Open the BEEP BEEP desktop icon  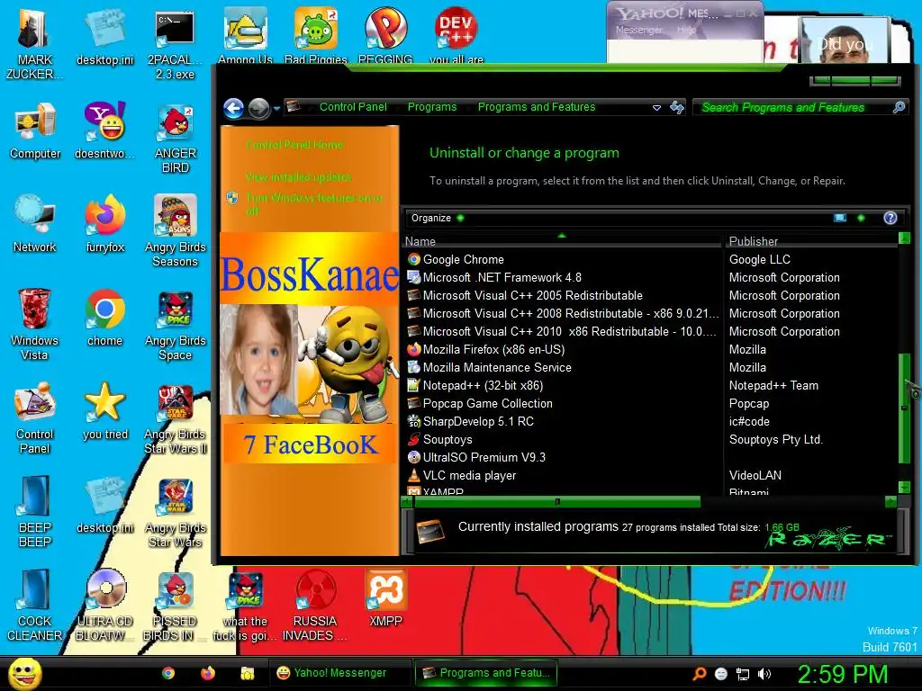pyautogui.click(x=35, y=511)
